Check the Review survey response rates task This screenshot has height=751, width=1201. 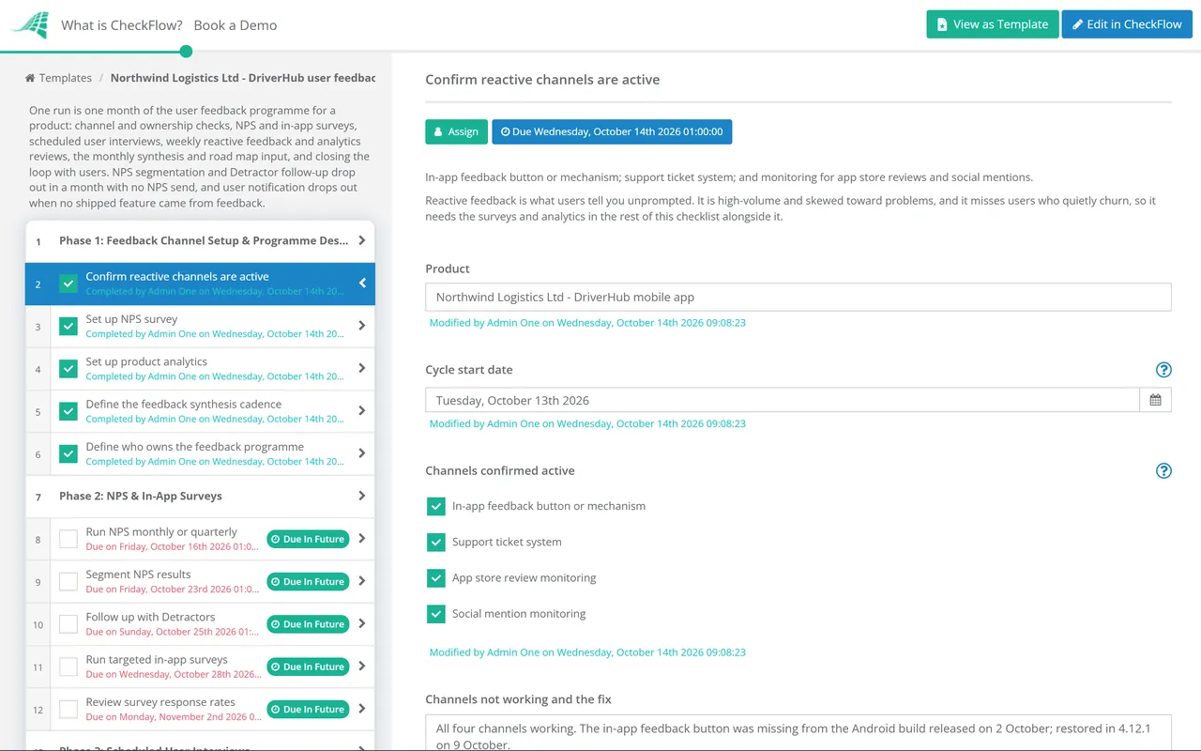coord(68,710)
